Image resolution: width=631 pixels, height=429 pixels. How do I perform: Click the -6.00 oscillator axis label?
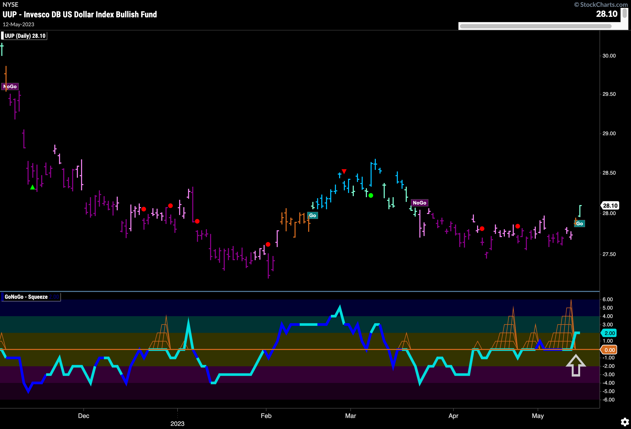[608, 400]
